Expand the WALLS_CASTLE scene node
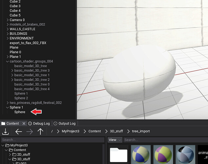This screenshot has height=164, width=208. 8,29
